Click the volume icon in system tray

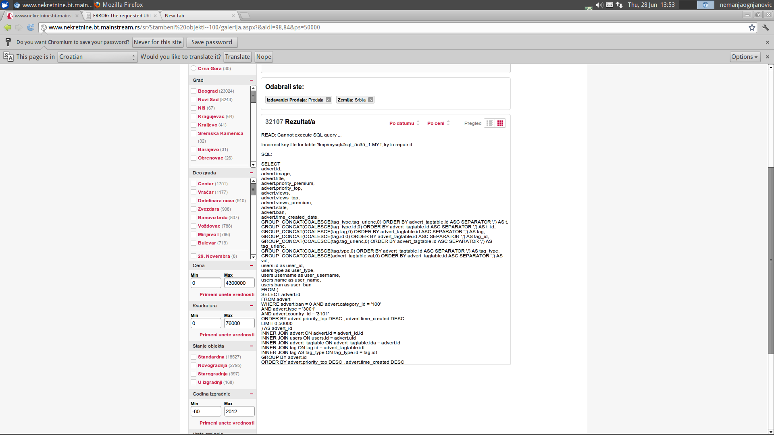599,5
